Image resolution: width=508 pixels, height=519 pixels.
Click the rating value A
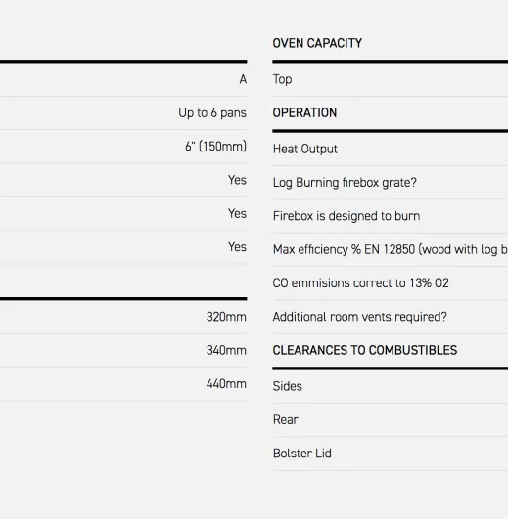[243, 80]
